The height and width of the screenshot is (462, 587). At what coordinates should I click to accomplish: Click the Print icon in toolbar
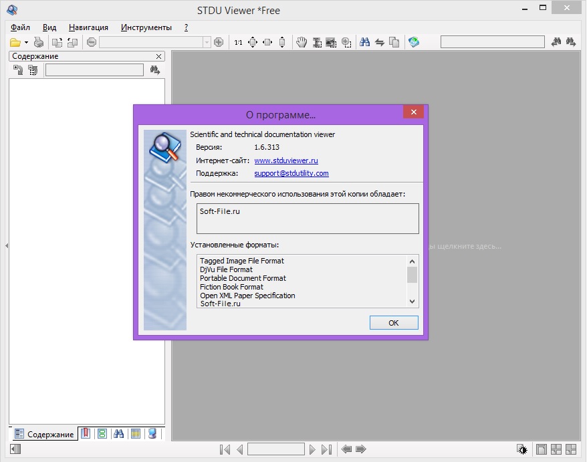[39, 42]
